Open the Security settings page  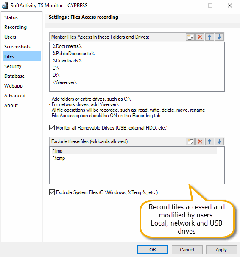point(13,66)
